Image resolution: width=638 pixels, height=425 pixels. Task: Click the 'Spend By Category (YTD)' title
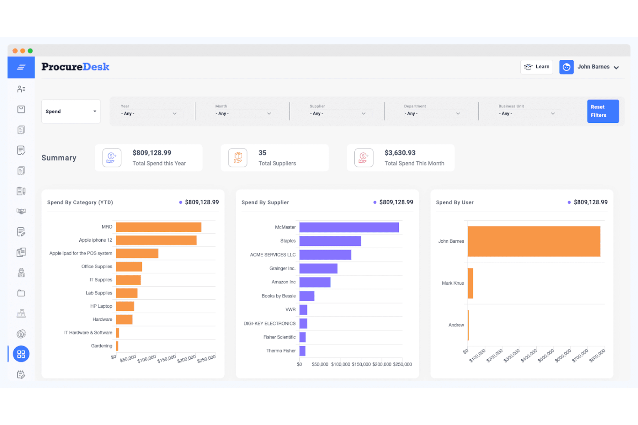(80, 202)
